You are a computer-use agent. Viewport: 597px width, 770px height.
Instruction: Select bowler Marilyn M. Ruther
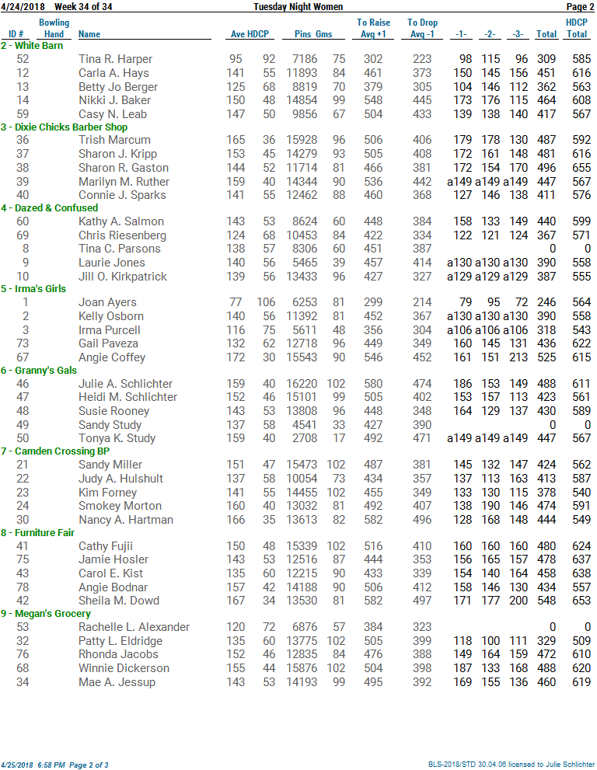124,182
